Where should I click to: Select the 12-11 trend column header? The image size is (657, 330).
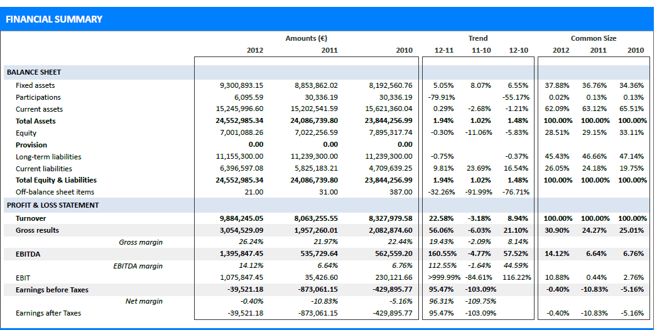coord(443,50)
